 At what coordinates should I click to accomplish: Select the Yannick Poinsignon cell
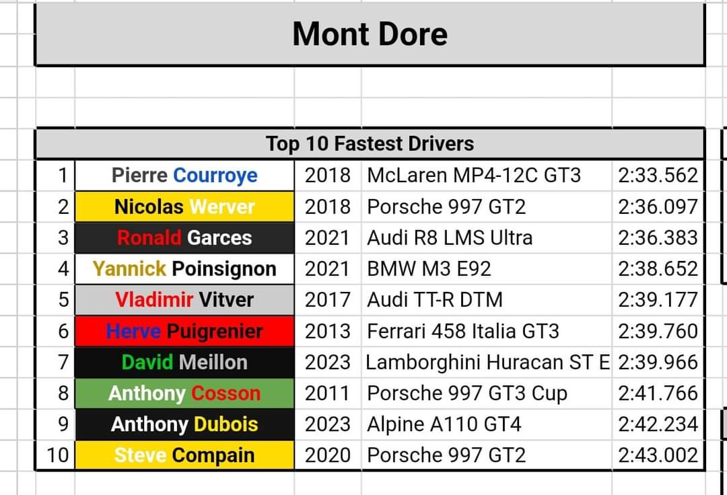(184, 268)
